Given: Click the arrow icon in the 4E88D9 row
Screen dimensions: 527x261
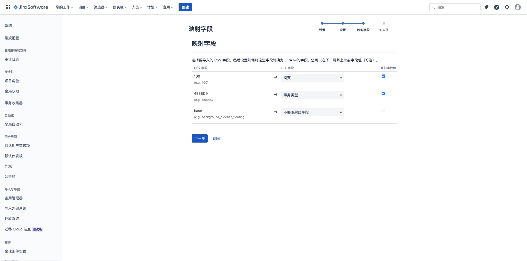Looking at the screenshot, I should coord(276,95).
